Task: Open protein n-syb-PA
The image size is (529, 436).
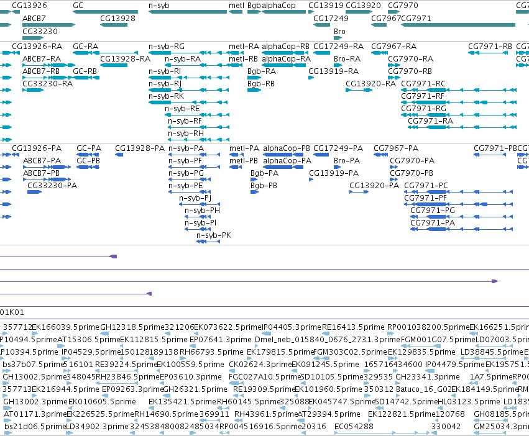Action: click(186, 148)
